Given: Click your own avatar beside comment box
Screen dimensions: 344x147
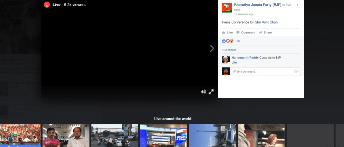Looking at the screenshot, I should tap(226, 71).
